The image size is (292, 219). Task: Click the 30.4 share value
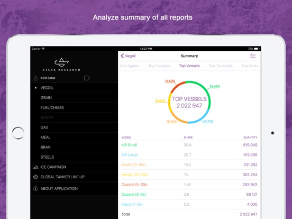188,145
